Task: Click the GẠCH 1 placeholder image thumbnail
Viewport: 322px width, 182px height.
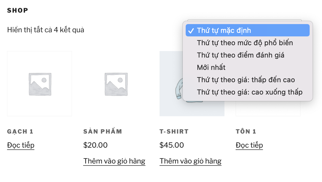Action: [x=39, y=83]
